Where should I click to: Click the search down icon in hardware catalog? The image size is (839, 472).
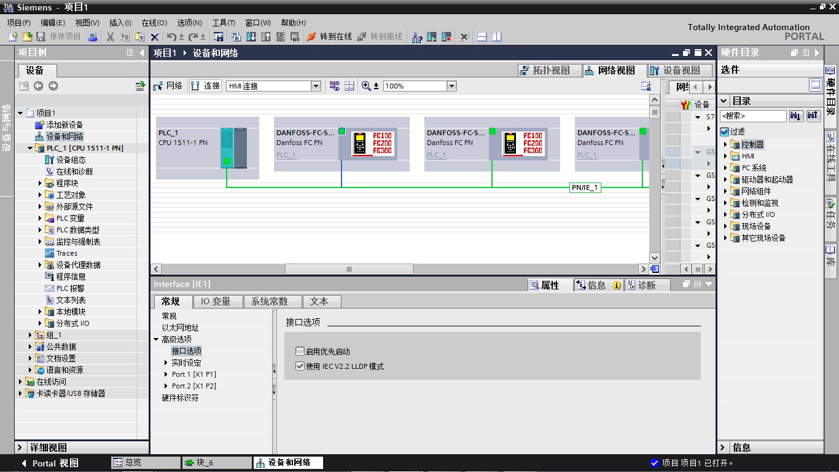click(796, 116)
